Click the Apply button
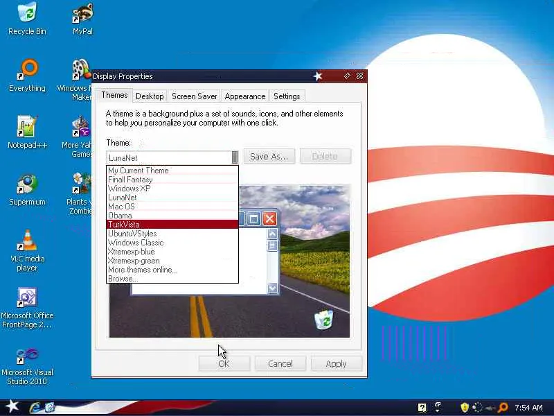554x416 pixels. pos(336,363)
